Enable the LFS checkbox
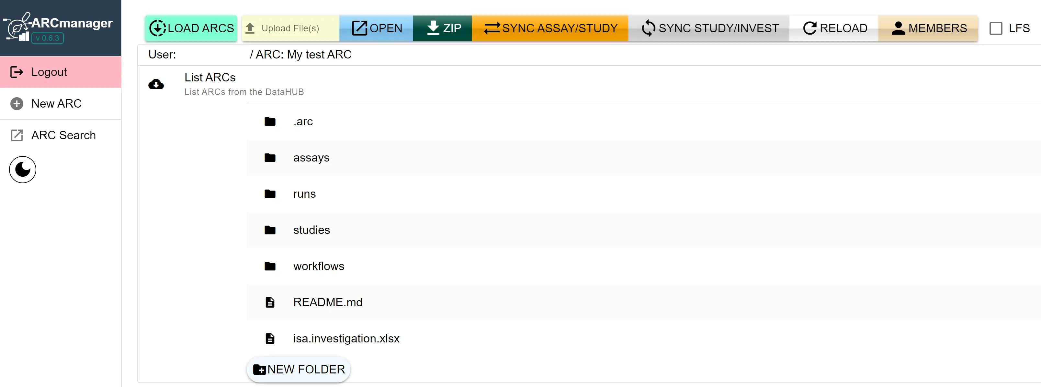The width and height of the screenshot is (1041, 387). (995, 28)
